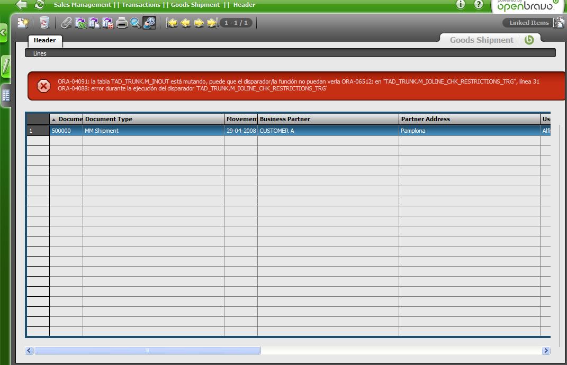Open the audit trail user-clock icon
The width and height of the screenshot is (567, 365).
click(x=150, y=23)
